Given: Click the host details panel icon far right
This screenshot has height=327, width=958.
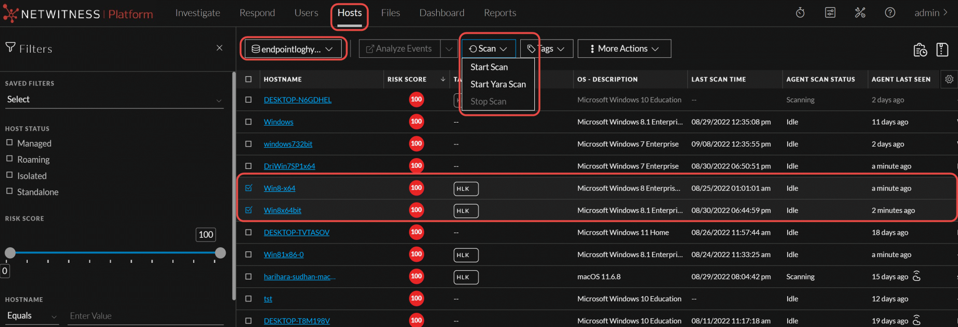Looking at the screenshot, I should pos(942,50).
